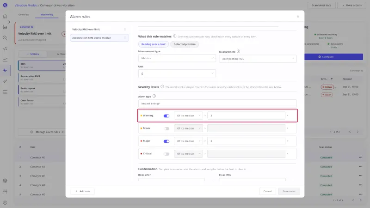Viewport: 370px width, 208px height.
Task: Open the stacked-lines list icon in the sidebar
Action: pyautogui.click(x=5, y=92)
